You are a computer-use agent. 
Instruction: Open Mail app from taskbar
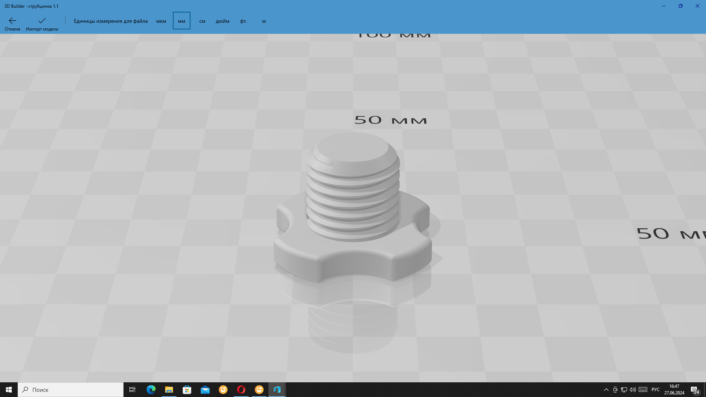click(205, 390)
